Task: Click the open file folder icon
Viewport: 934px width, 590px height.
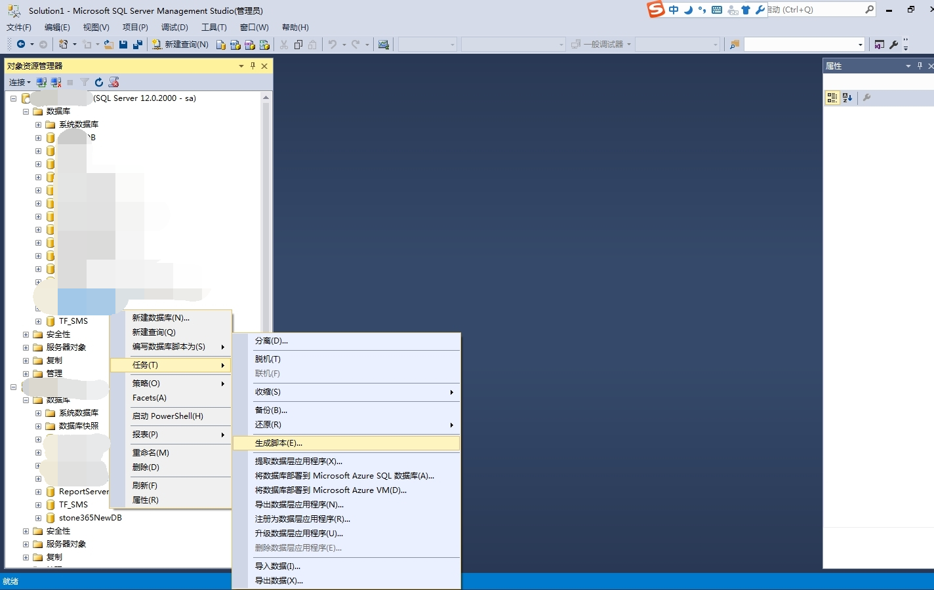Action: click(x=109, y=45)
